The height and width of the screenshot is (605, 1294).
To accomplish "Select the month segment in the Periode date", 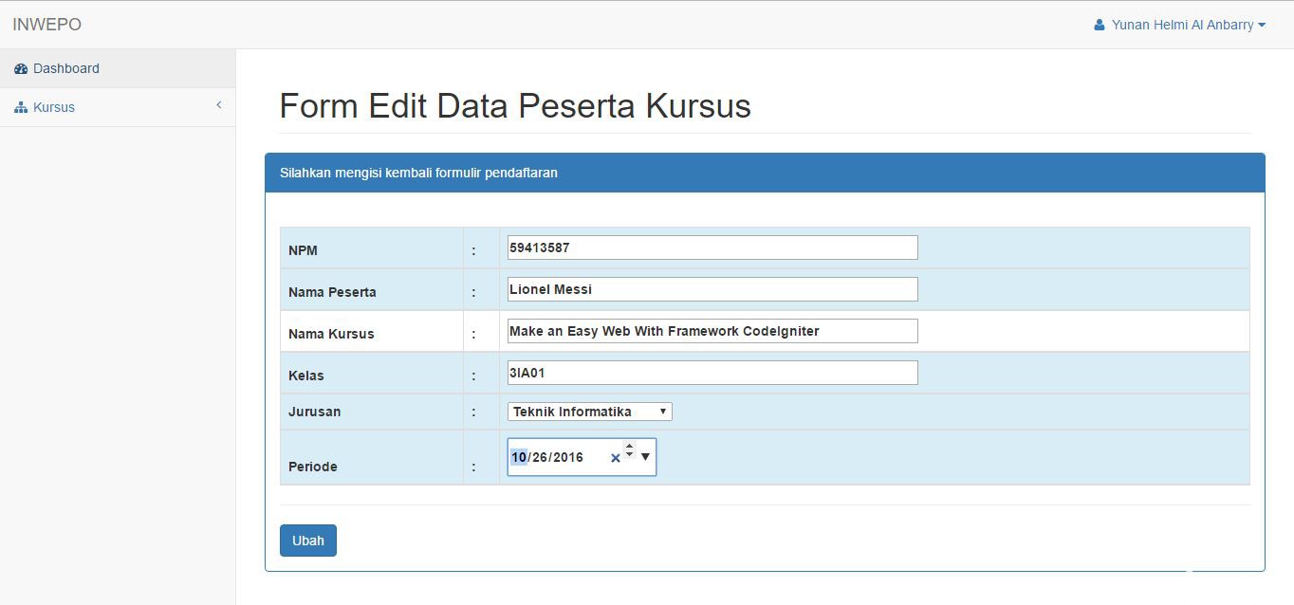I will coord(518,456).
